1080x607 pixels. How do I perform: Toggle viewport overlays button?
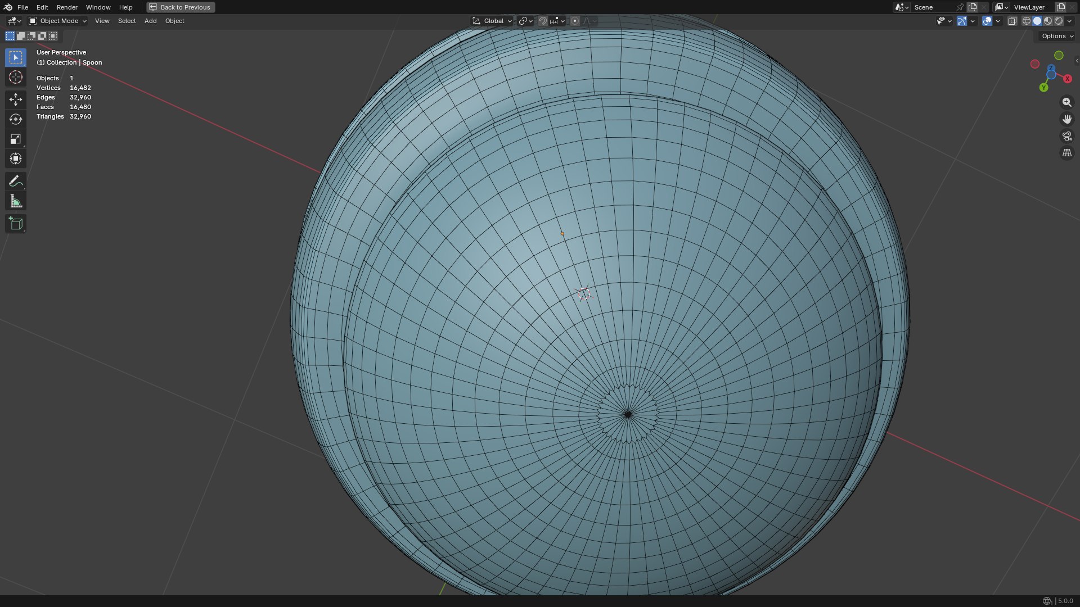click(x=987, y=21)
